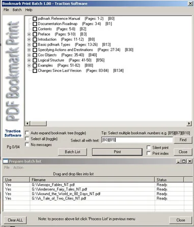Toggle the Silent print checkbox
The height and width of the screenshot is (227, 194).
[x=149, y=147]
